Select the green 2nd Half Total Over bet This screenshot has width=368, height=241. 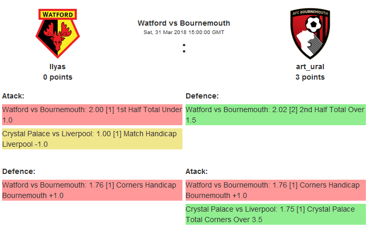[x=275, y=115]
